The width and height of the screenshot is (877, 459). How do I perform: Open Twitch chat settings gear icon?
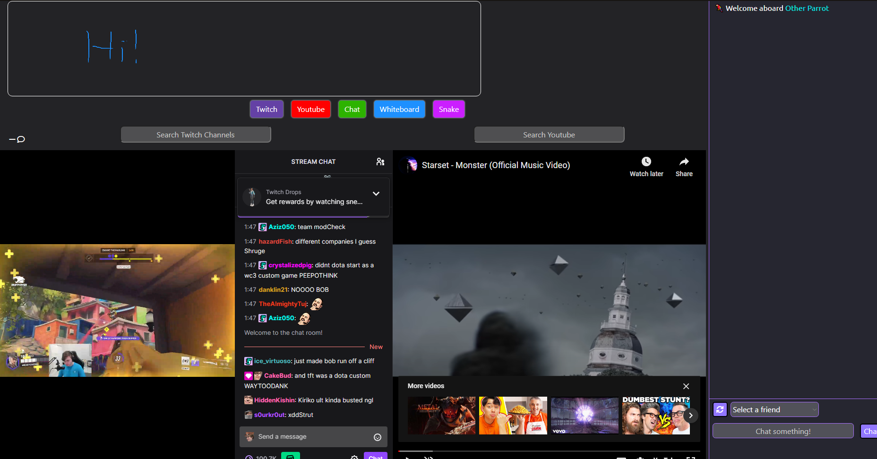(x=354, y=457)
